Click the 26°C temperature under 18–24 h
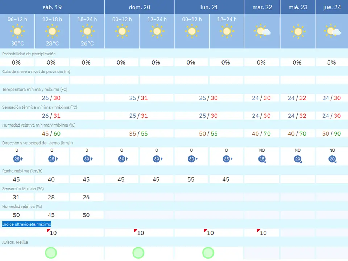 (87, 43)
